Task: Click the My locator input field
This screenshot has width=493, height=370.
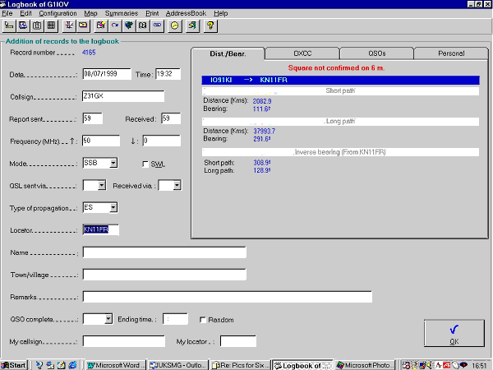Action: [x=238, y=341]
